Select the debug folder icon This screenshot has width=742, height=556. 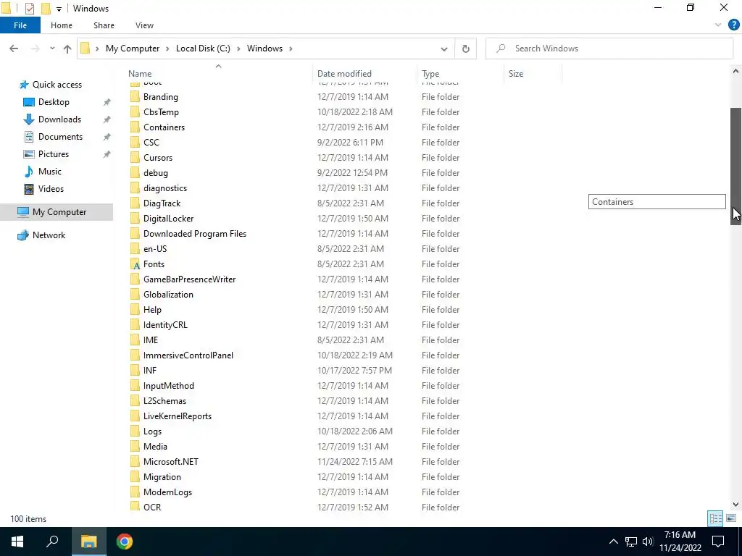click(136, 173)
